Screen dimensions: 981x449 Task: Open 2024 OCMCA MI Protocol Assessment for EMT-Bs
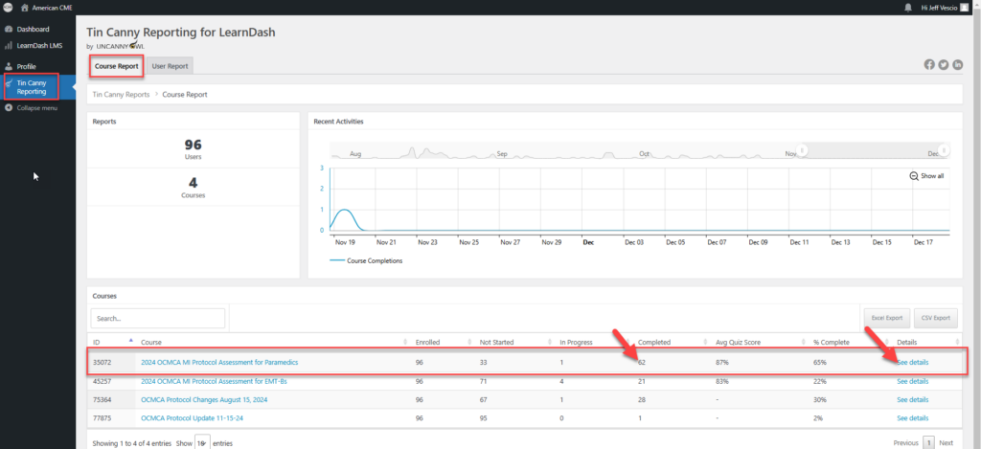(x=214, y=381)
